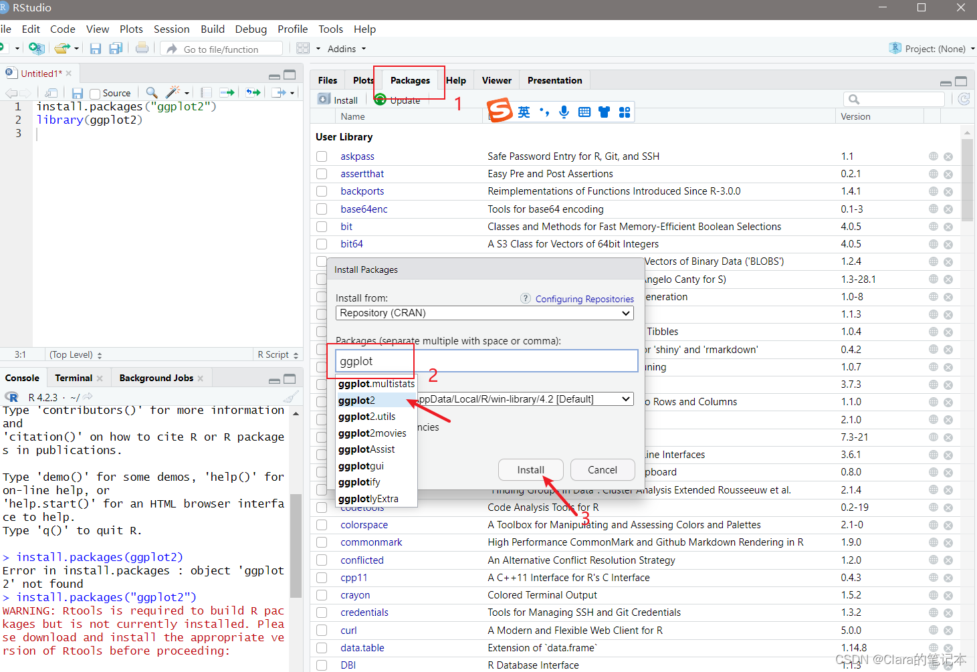Print the current file
The width and height of the screenshot is (977, 672).
pyautogui.click(x=142, y=48)
